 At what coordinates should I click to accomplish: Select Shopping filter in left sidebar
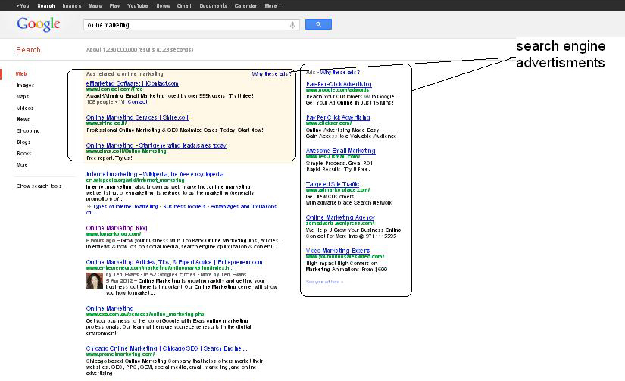(28, 130)
